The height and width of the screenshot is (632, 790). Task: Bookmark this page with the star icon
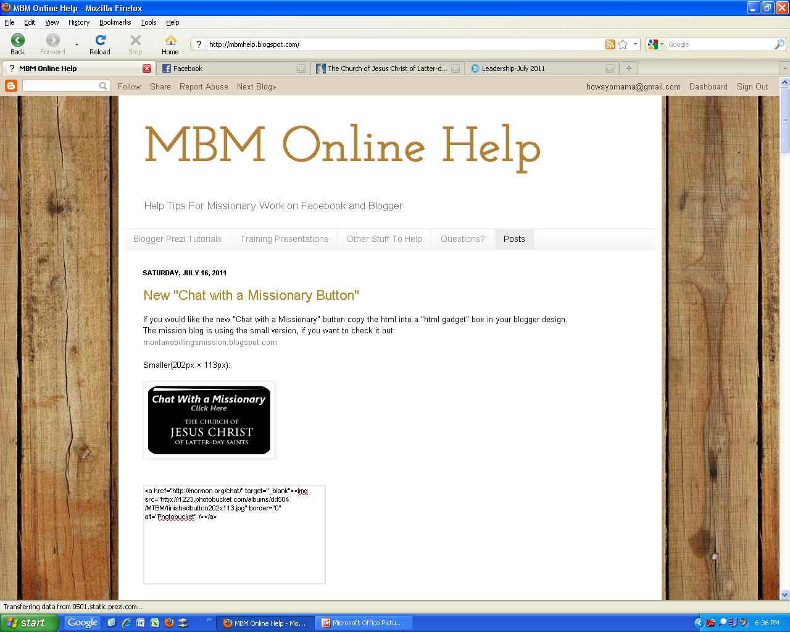(x=623, y=44)
